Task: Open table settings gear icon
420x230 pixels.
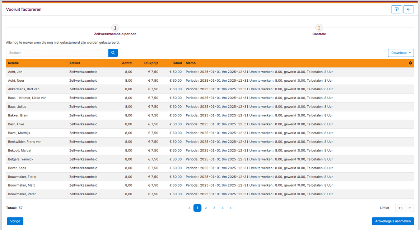Action: point(410,63)
